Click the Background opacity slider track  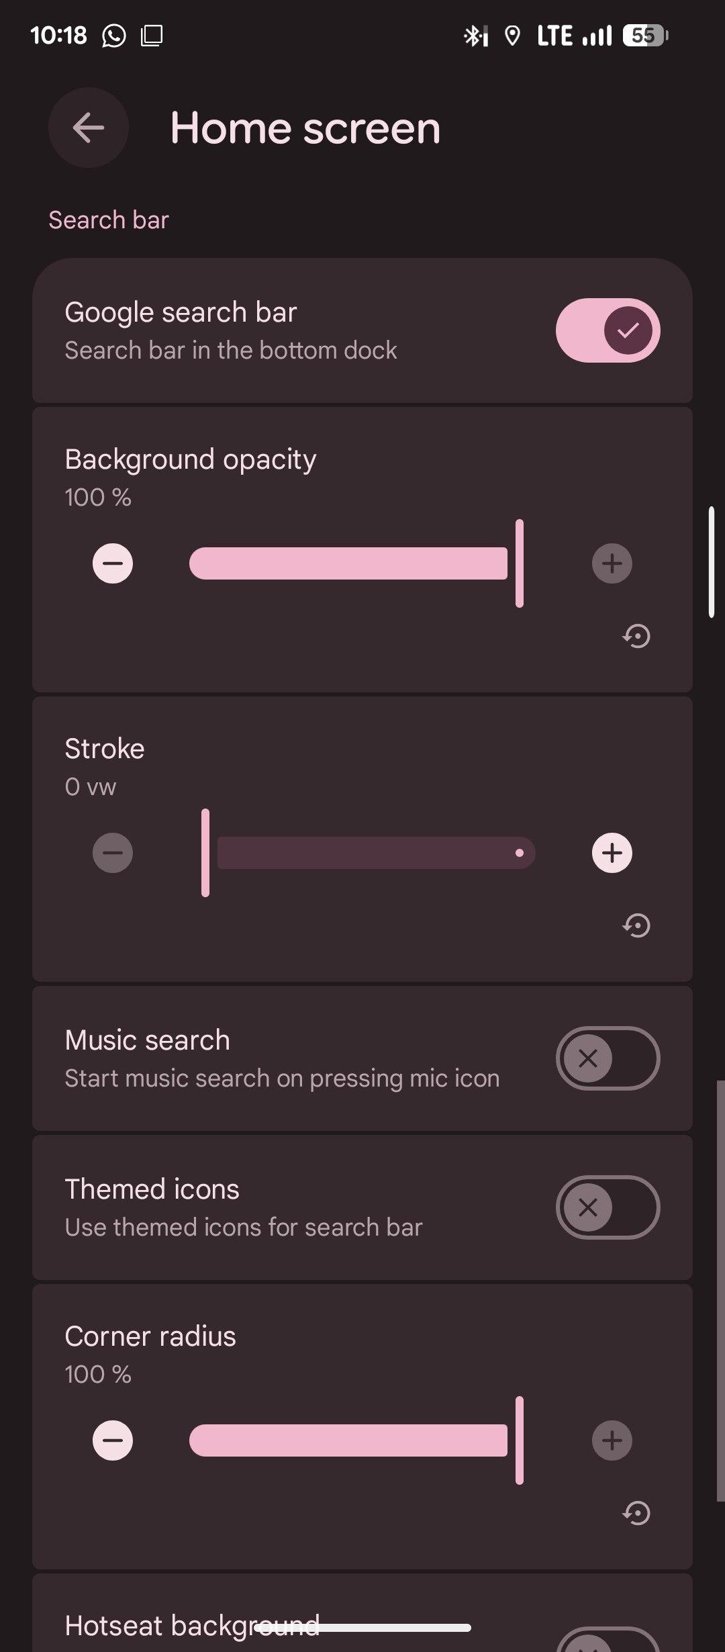click(x=349, y=563)
